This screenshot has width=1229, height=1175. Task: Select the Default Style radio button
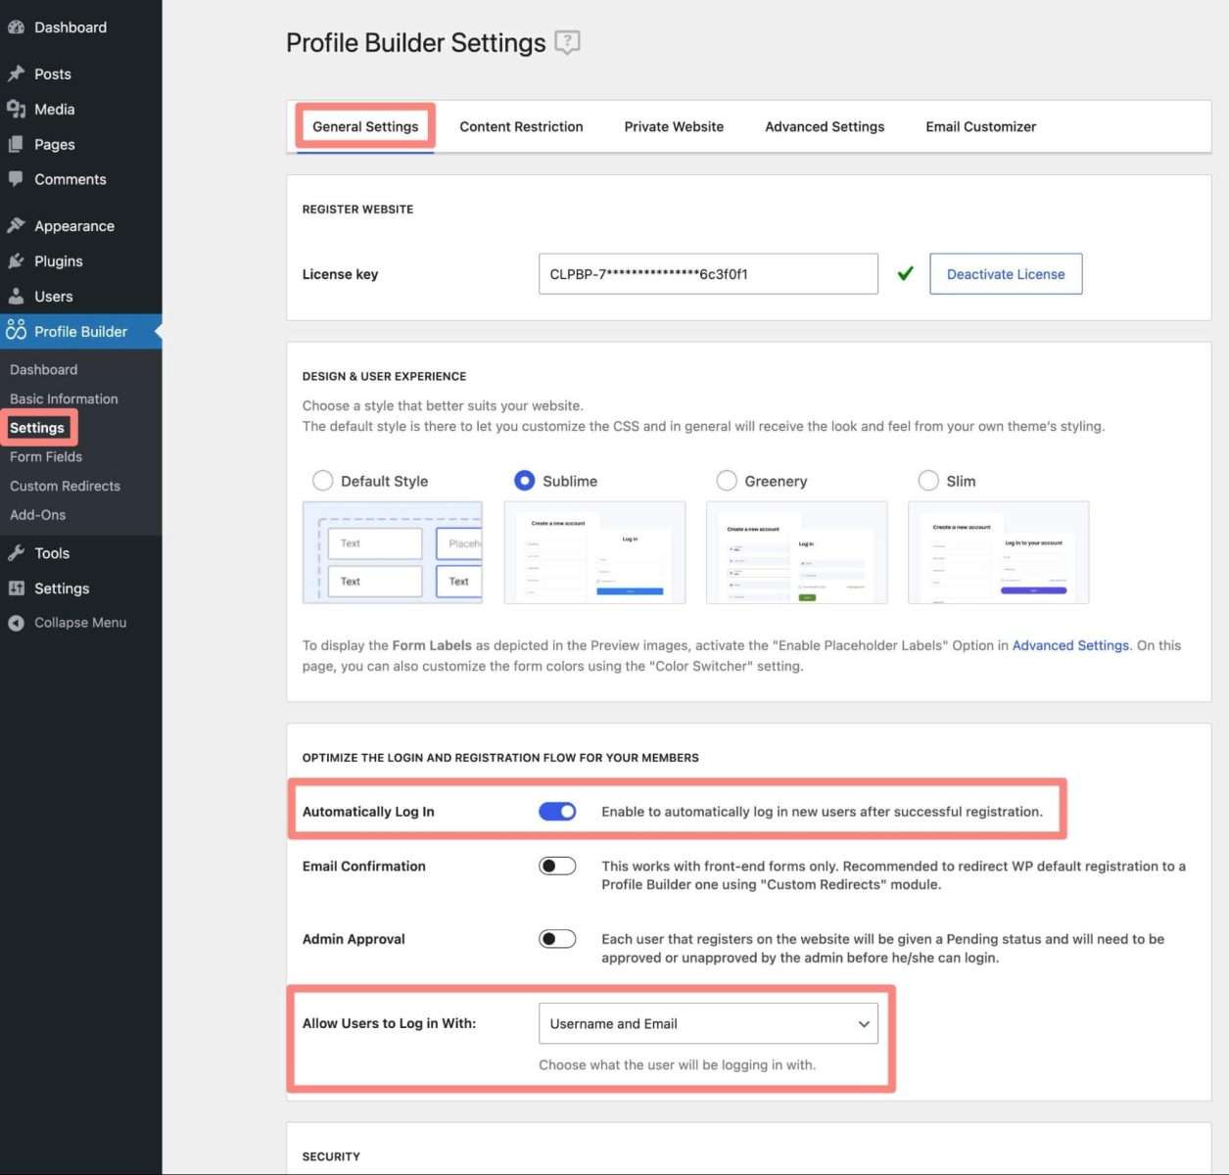(322, 480)
